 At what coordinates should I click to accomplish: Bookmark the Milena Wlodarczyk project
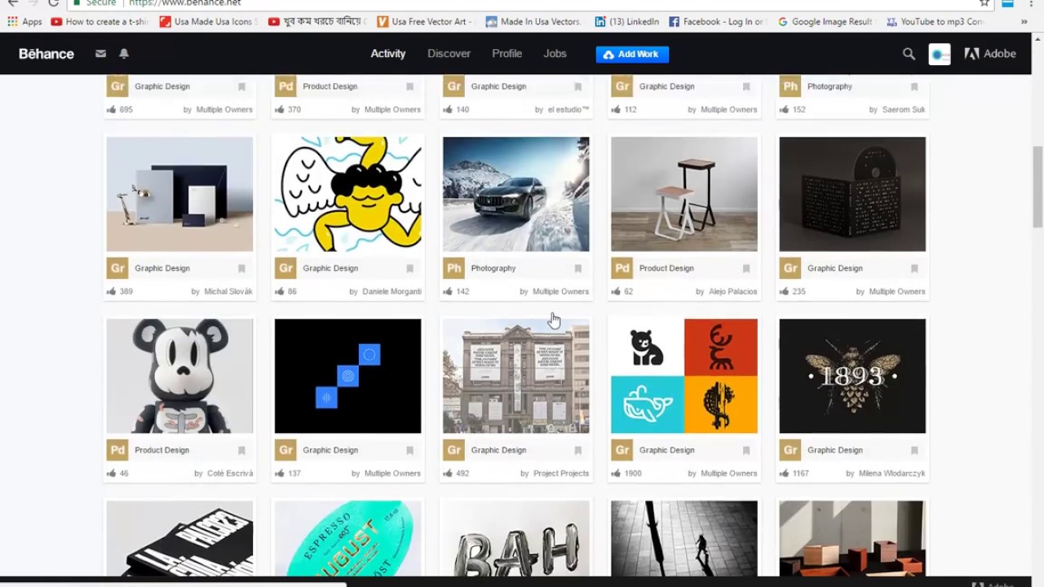(913, 450)
